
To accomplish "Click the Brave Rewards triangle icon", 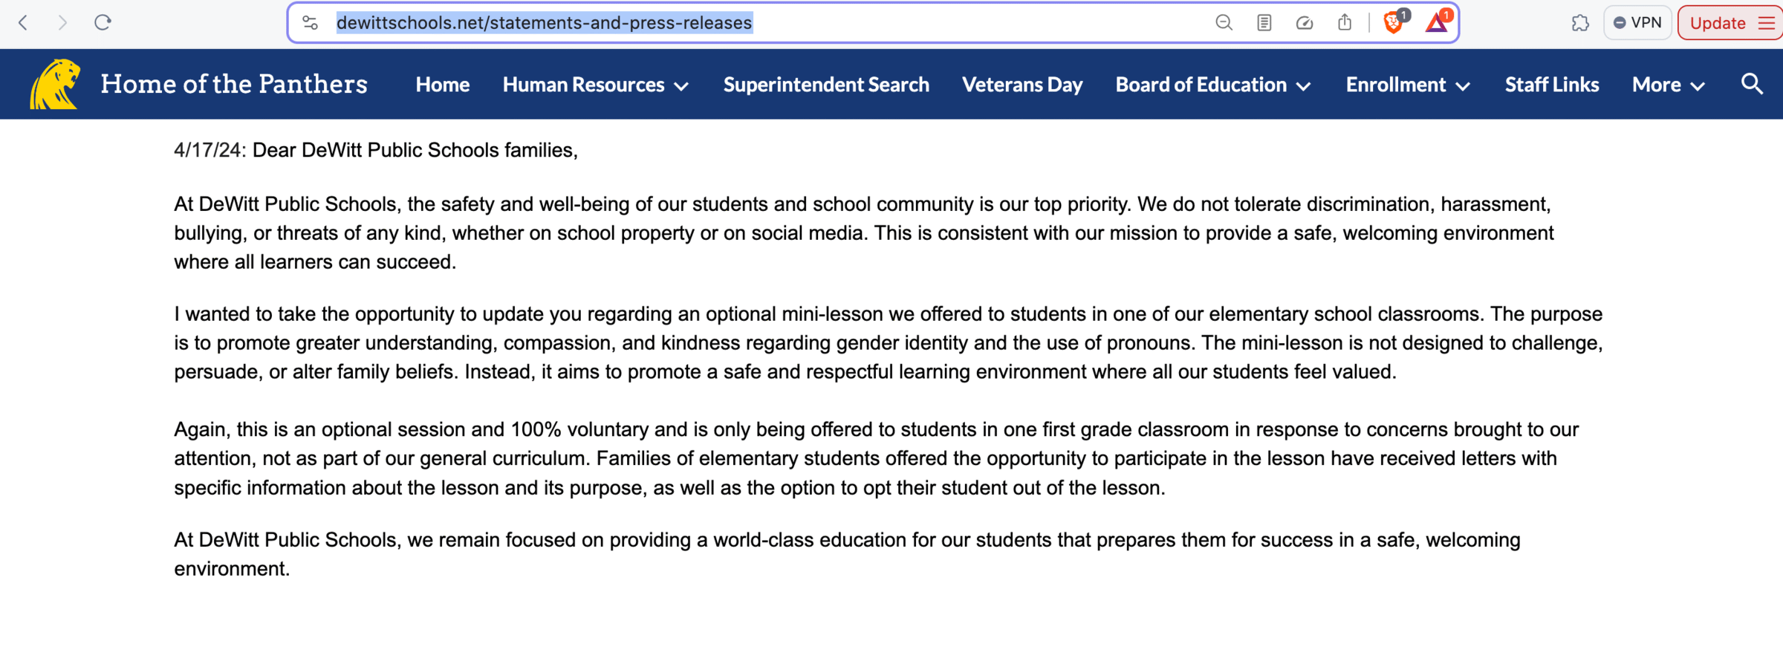I will 1437,23.
